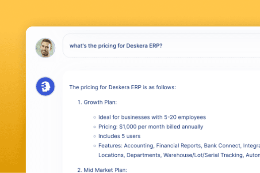Image resolution: width=260 pixels, height=173 pixels.
Task: Click the blue AI assistant head icon
Action: coord(45,86)
